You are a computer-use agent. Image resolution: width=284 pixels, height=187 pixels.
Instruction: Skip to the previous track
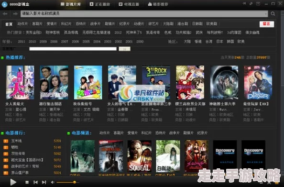(36, 182)
